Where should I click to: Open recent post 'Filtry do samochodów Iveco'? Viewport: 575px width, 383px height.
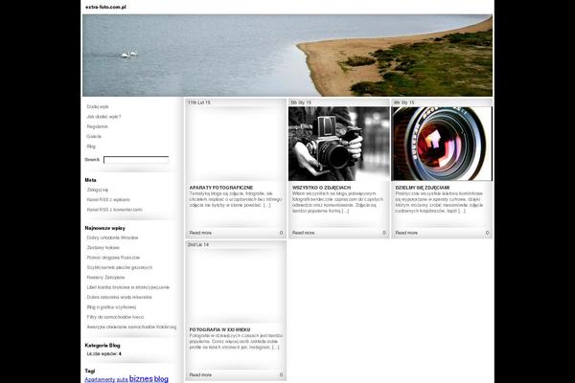[x=115, y=317]
